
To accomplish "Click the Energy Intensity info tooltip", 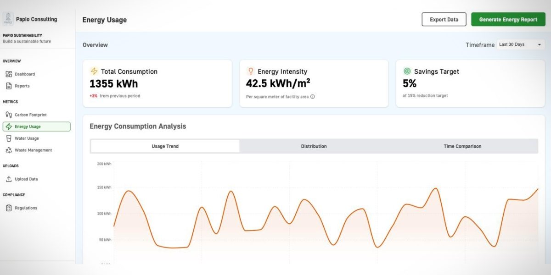I will [312, 97].
